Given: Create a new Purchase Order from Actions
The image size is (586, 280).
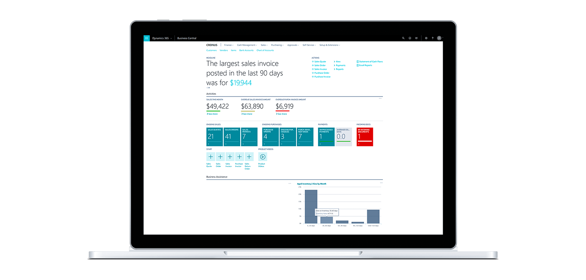Looking at the screenshot, I should pyautogui.click(x=321, y=73).
